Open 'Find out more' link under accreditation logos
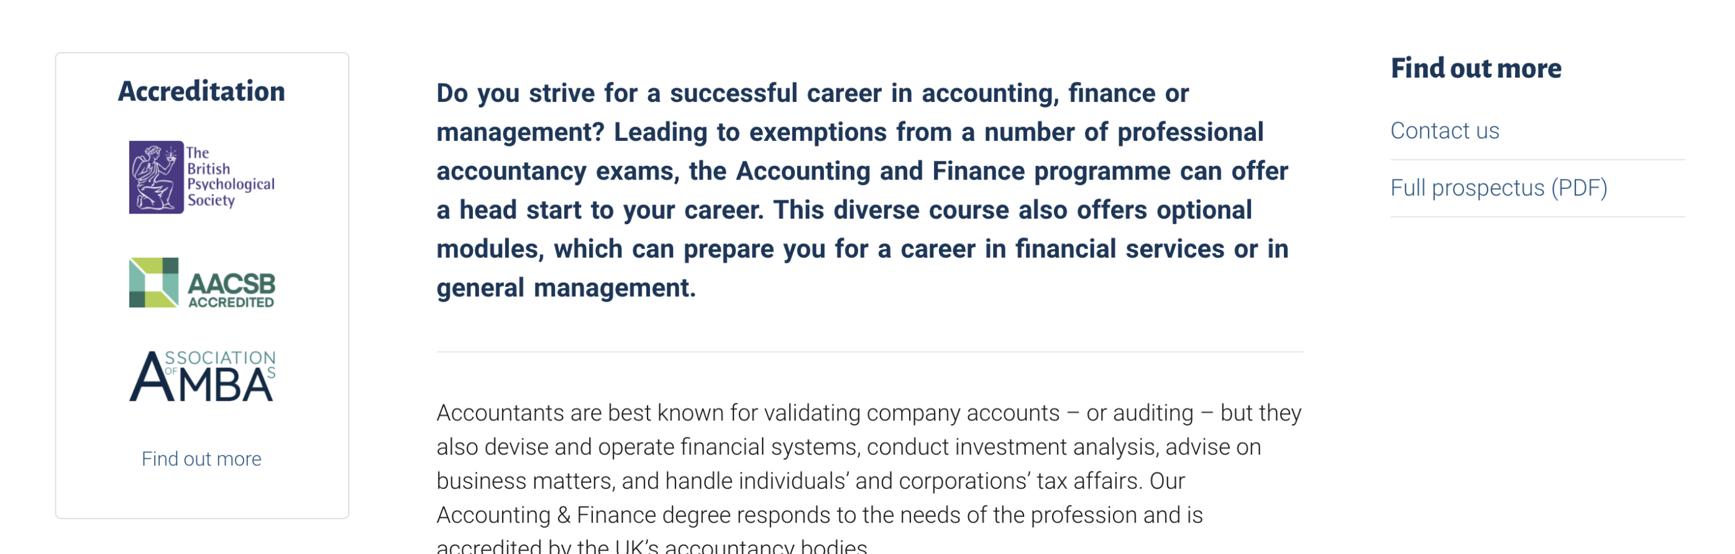The image size is (1735, 554). 201,458
